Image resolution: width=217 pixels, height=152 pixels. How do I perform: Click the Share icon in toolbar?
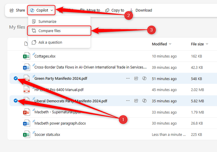[x=12, y=10]
